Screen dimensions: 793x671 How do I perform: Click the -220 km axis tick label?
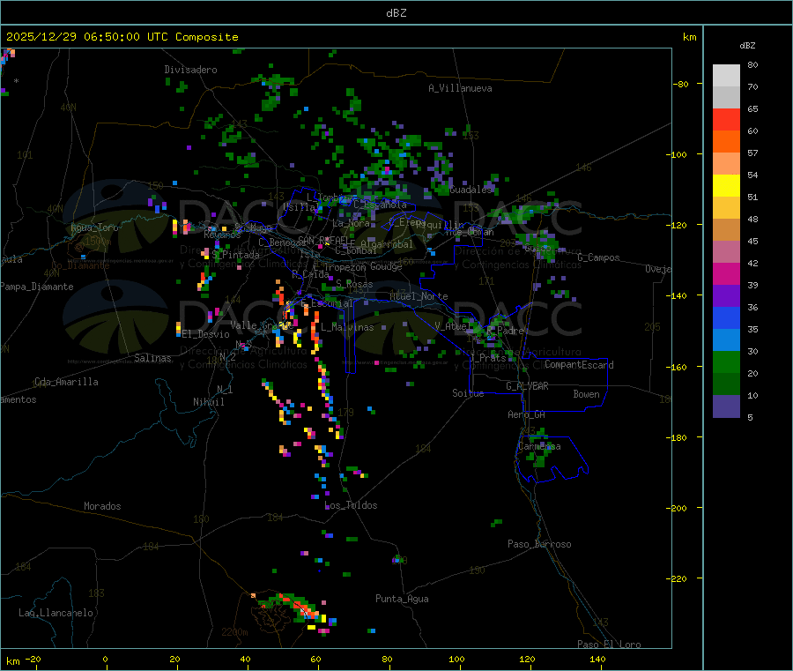tap(678, 579)
